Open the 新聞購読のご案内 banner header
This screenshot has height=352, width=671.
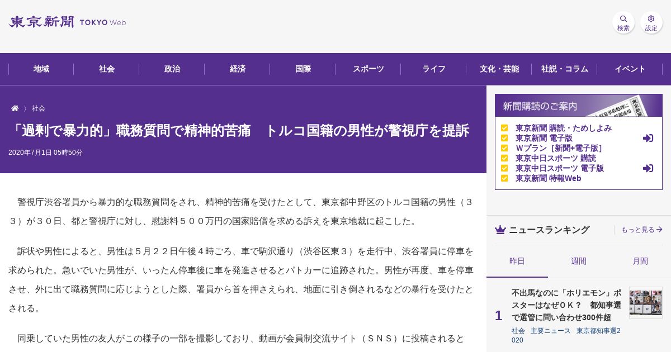(579, 106)
